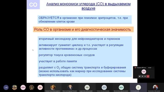Select the AB participant tile
This screenshot has height=92, width=164.
pos(87,87)
